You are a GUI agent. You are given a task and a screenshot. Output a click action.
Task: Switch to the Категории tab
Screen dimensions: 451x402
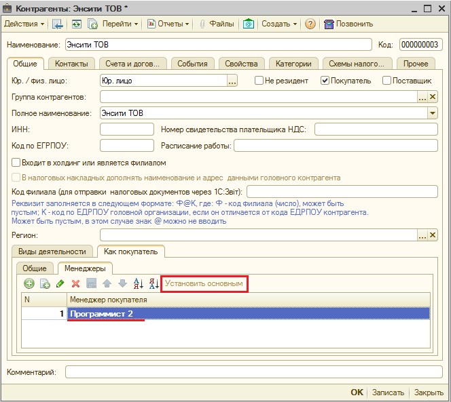tap(293, 64)
